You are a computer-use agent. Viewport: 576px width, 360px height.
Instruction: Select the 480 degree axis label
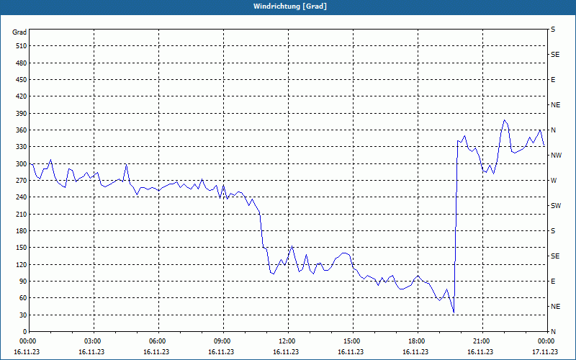22,63
